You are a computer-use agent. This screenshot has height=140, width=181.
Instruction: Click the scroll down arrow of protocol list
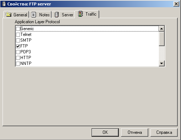[162, 63]
